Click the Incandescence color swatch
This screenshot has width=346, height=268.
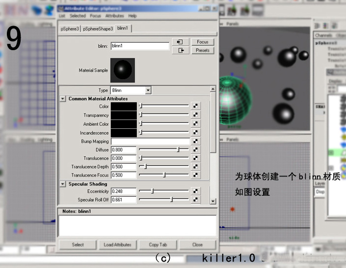pos(124,133)
